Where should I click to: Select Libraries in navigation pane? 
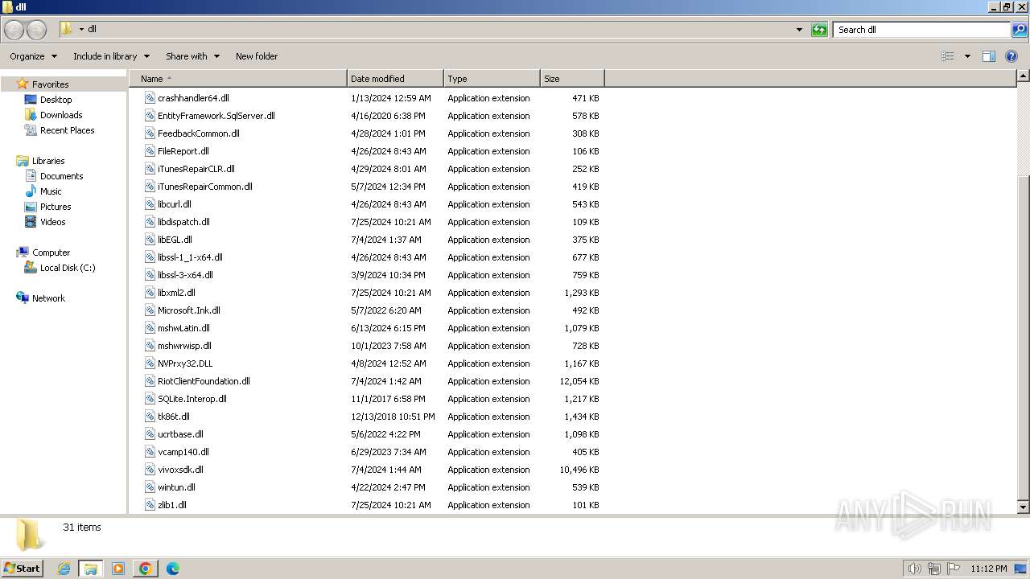click(x=48, y=161)
